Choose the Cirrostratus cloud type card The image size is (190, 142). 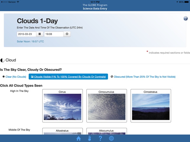point(151,106)
